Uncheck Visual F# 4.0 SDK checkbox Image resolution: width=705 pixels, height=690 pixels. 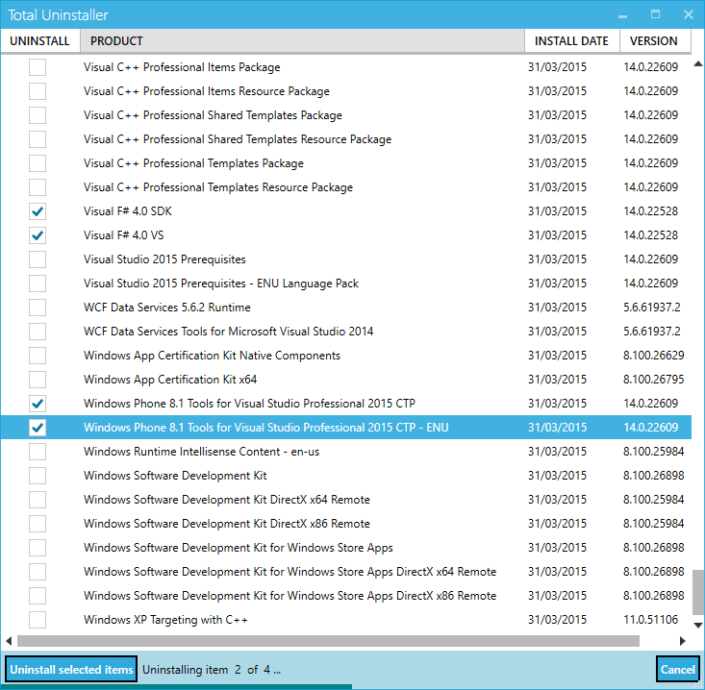click(38, 211)
